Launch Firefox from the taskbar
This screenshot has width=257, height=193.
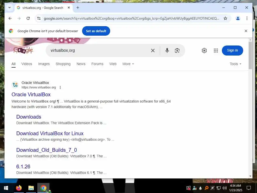pos(19,188)
